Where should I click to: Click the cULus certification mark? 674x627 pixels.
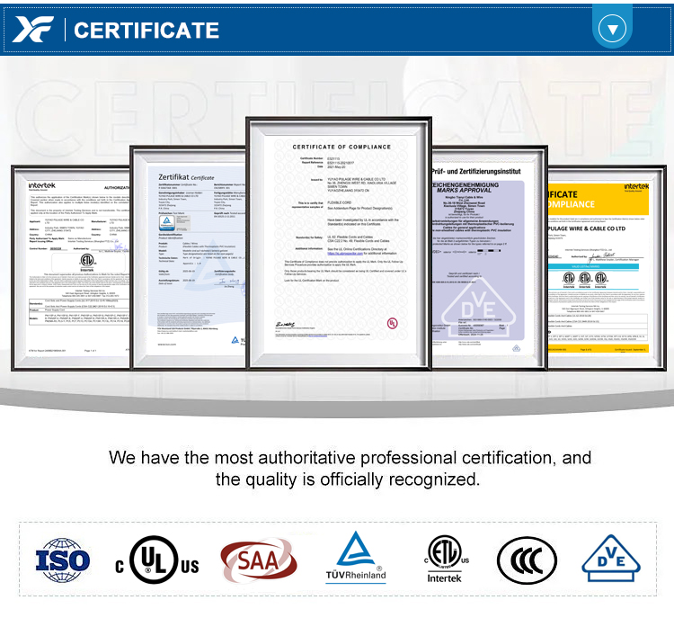[157, 560]
